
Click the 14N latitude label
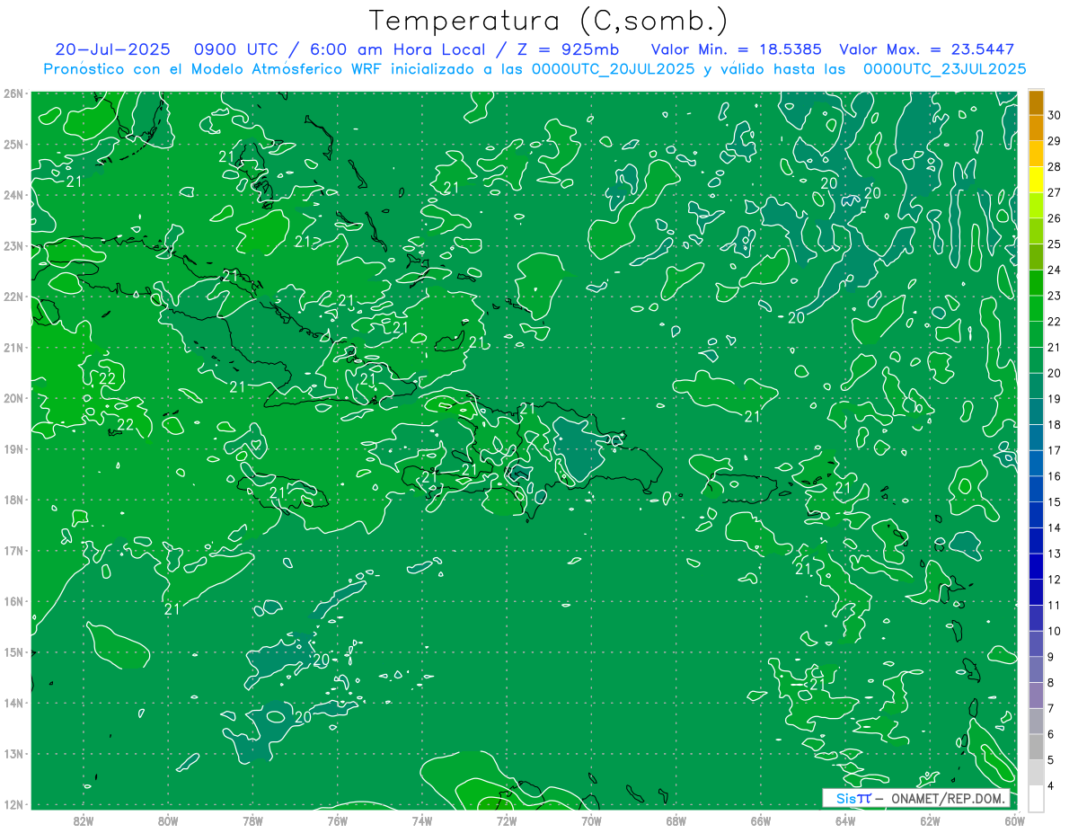[x=13, y=703]
